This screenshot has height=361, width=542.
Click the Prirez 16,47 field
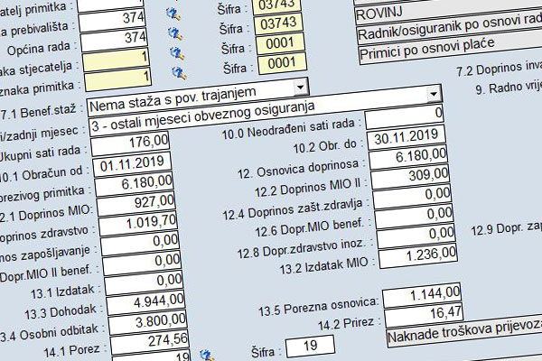click(x=419, y=313)
